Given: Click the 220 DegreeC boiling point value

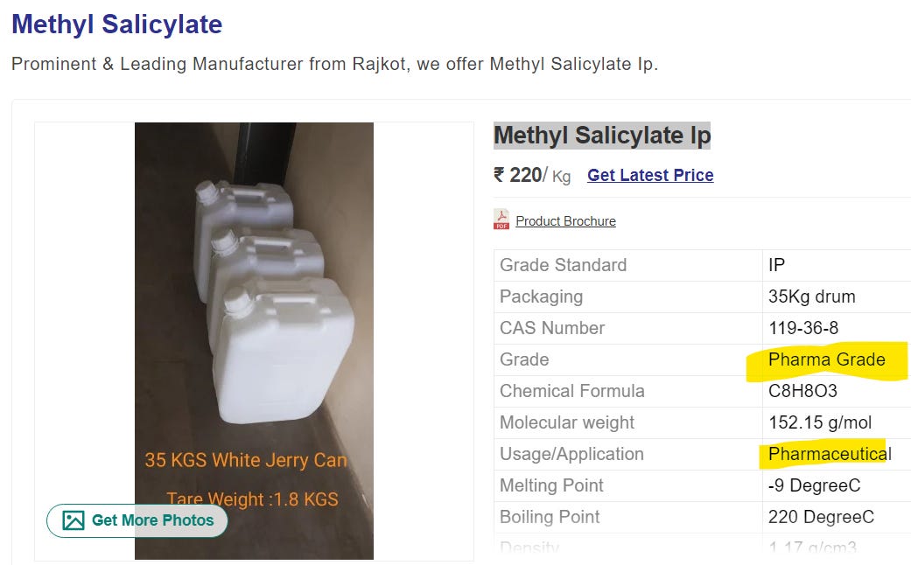Looking at the screenshot, I should [821, 517].
